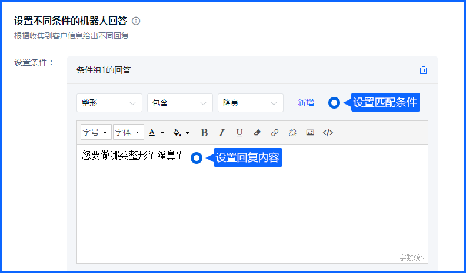Open the 字号 font size dropdown
Screen dimensions: 466x273
(x=96, y=132)
